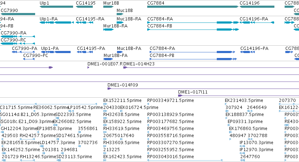Viewport: 299px width, 162px height.
Task: Select EST EK266082.5prime
Action: click(72, 122)
